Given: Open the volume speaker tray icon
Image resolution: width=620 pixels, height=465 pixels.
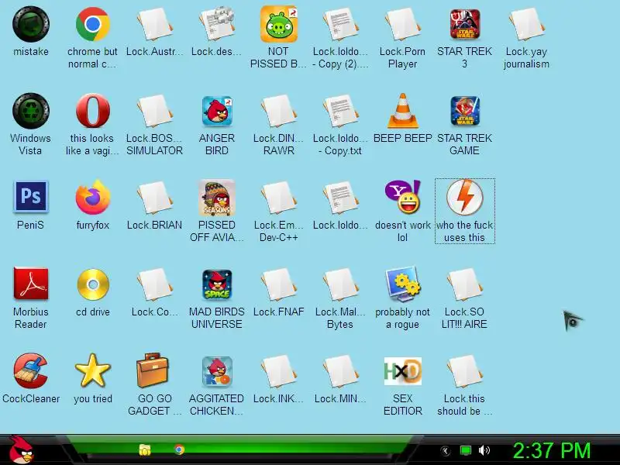Looking at the screenshot, I should [484, 450].
